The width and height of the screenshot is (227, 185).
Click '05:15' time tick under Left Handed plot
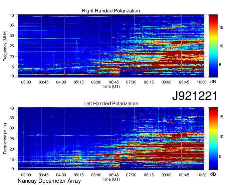tap(78, 175)
